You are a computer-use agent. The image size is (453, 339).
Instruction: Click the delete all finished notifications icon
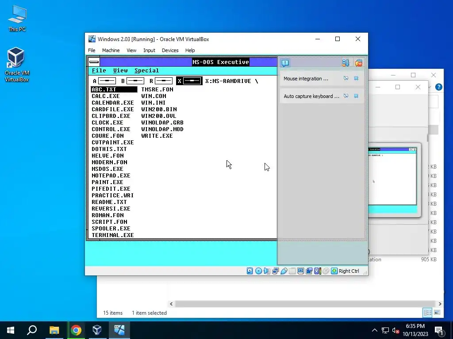click(358, 63)
